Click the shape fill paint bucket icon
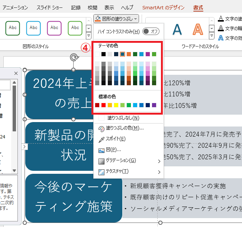 98,19
